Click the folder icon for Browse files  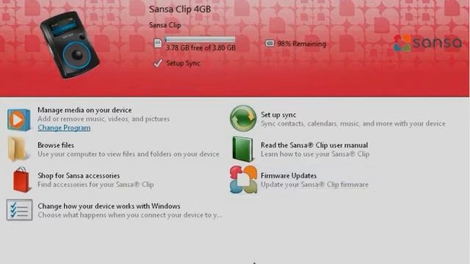[x=18, y=149]
